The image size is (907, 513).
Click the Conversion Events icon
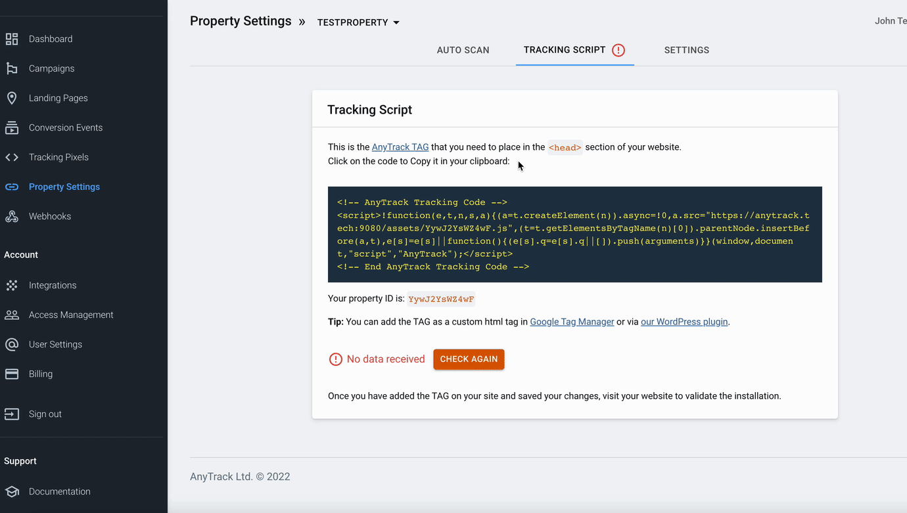click(12, 127)
